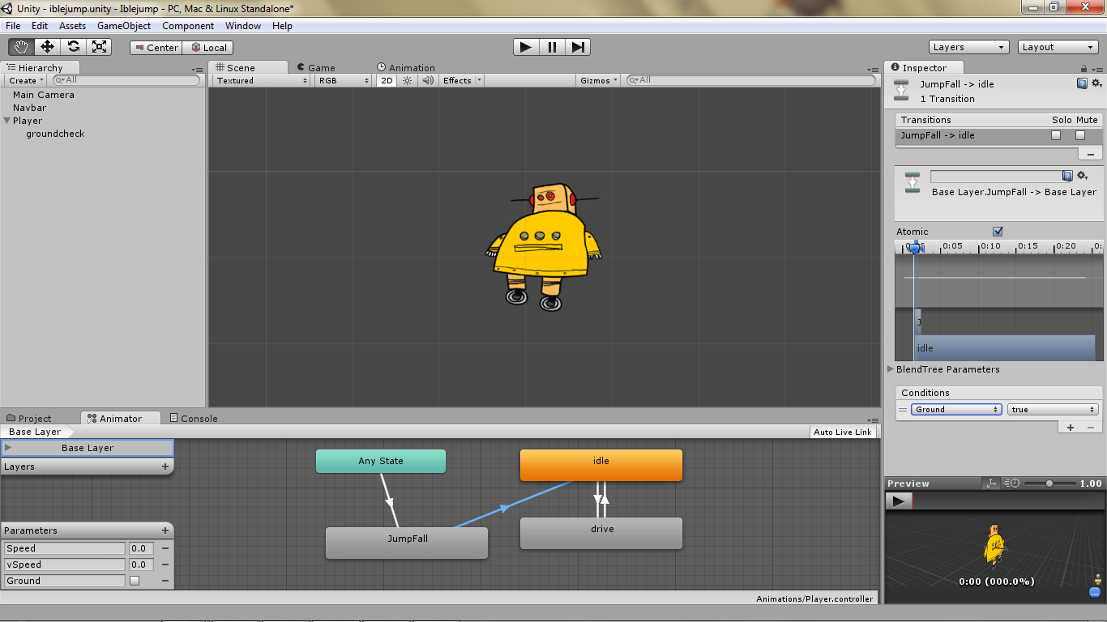Toggle scene lighting with the sun icon
This screenshot has height=622, width=1107.
[x=405, y=80]
